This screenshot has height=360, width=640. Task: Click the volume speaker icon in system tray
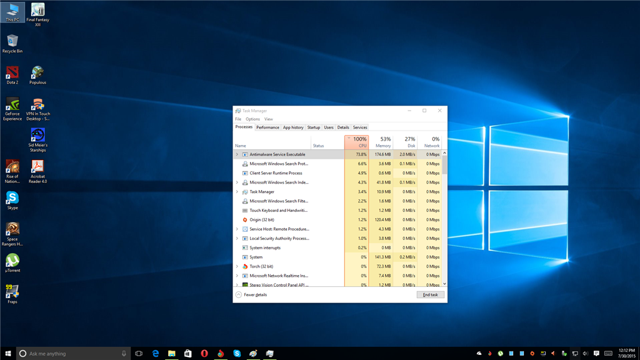[x=586, y=354]
